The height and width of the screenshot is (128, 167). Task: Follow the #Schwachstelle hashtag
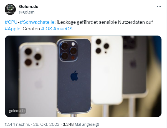pos(37,22)
